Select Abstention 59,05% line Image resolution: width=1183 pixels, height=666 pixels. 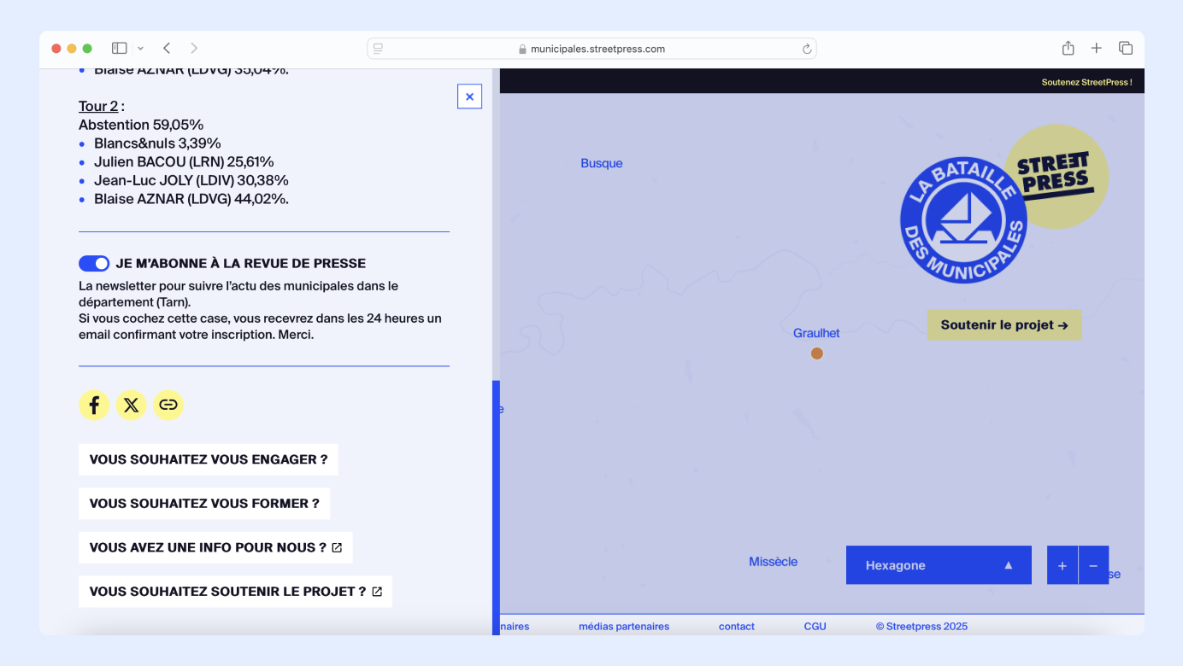pos(141,125)
